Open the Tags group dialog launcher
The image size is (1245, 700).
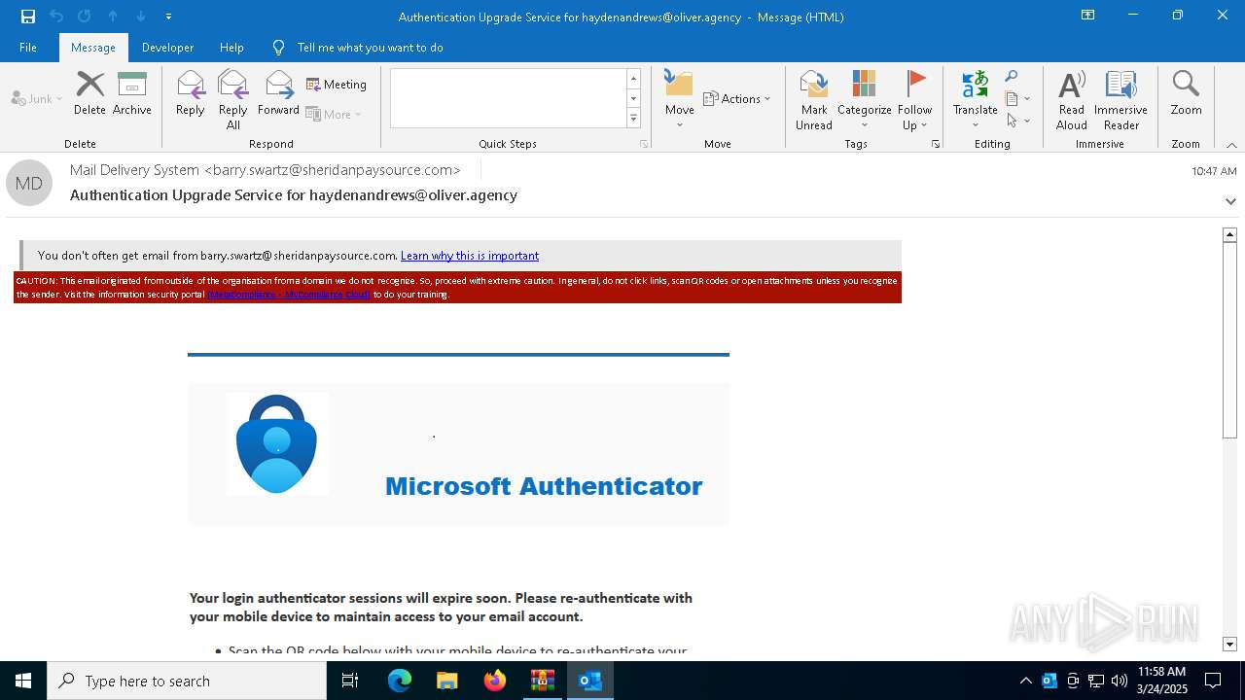click(x=936, y=144)
